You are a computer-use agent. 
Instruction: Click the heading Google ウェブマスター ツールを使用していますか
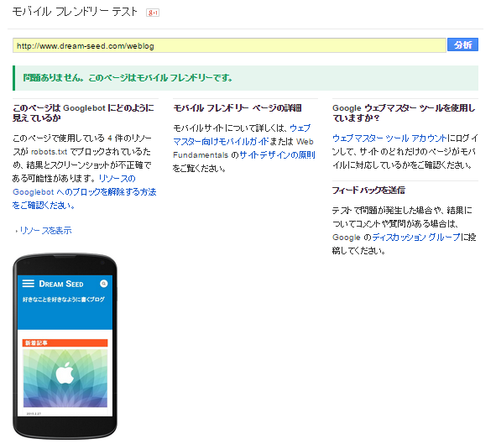404,113
